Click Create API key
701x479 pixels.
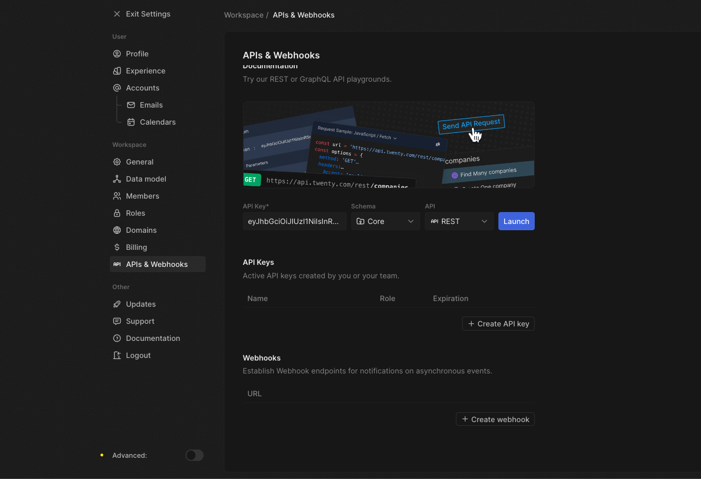pyautogui.click(x=498, y=323)
